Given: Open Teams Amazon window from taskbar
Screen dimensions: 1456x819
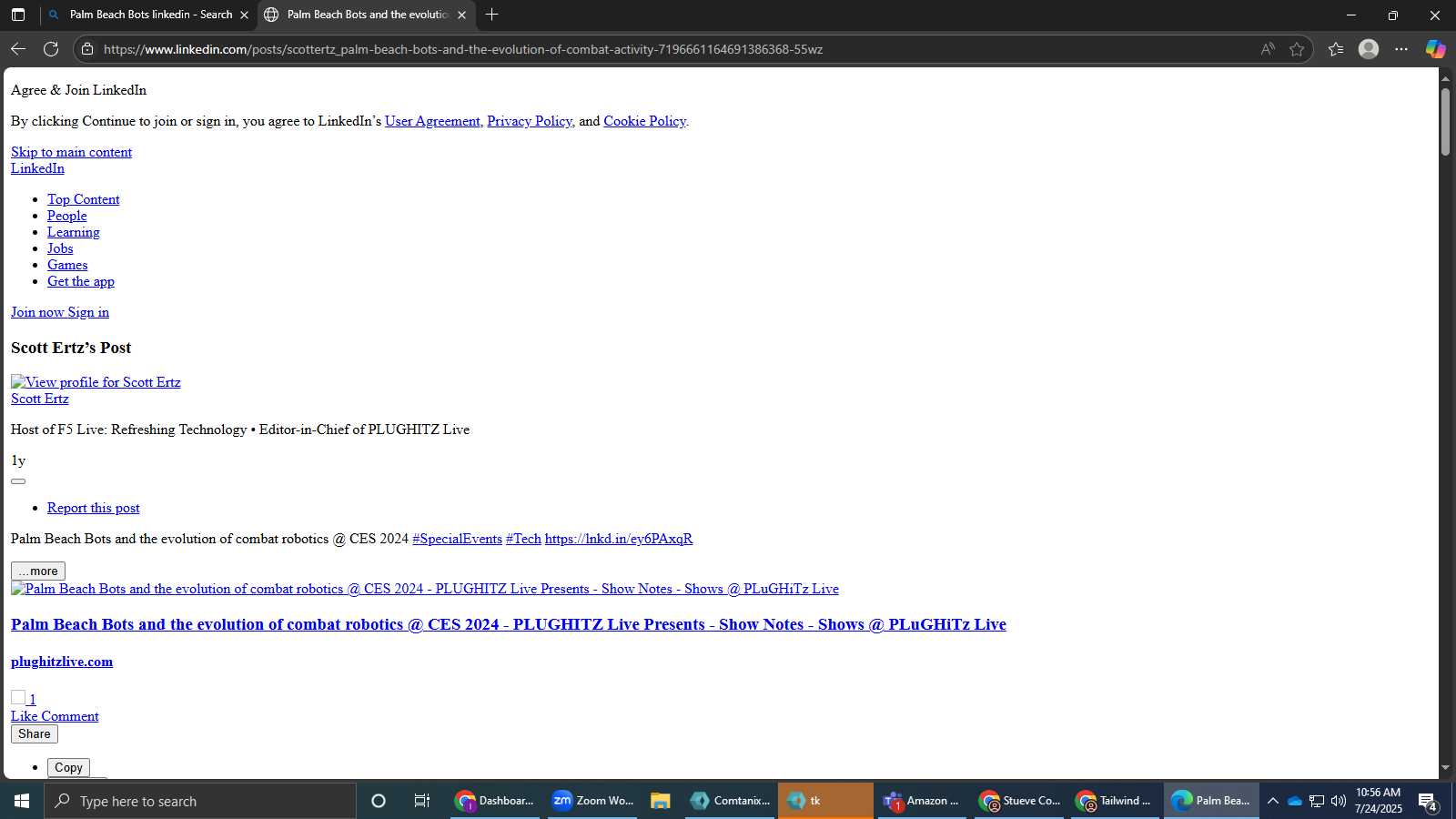Looking at the screenshot, I should [921, 801].
